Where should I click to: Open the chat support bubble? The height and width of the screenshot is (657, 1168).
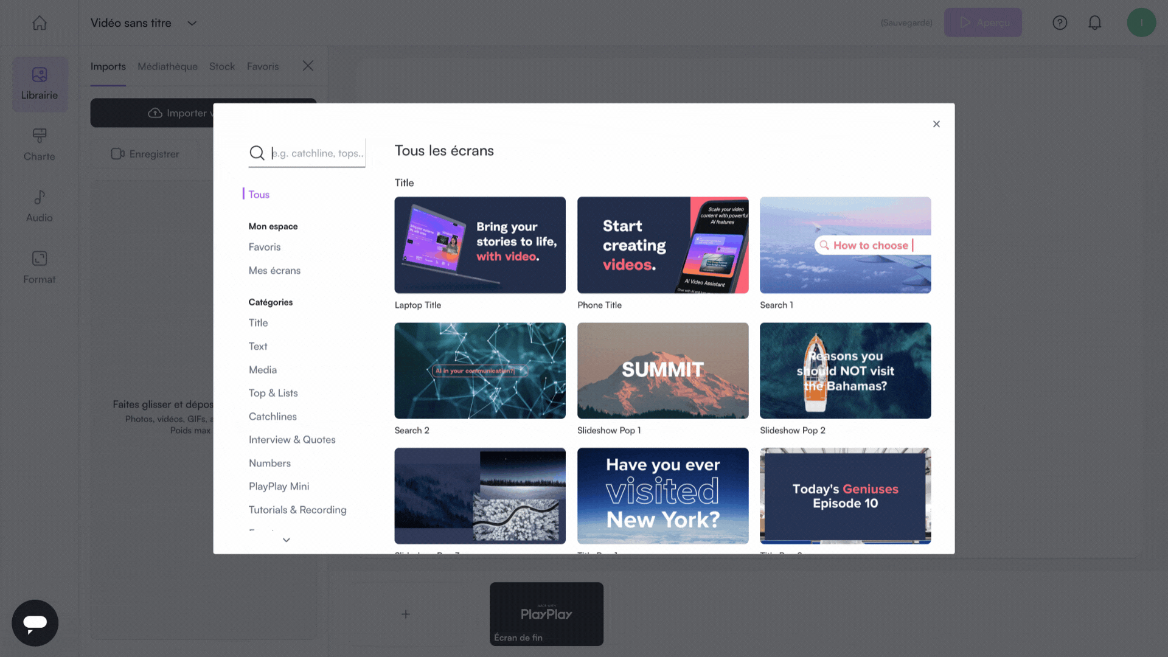[35, 623]
